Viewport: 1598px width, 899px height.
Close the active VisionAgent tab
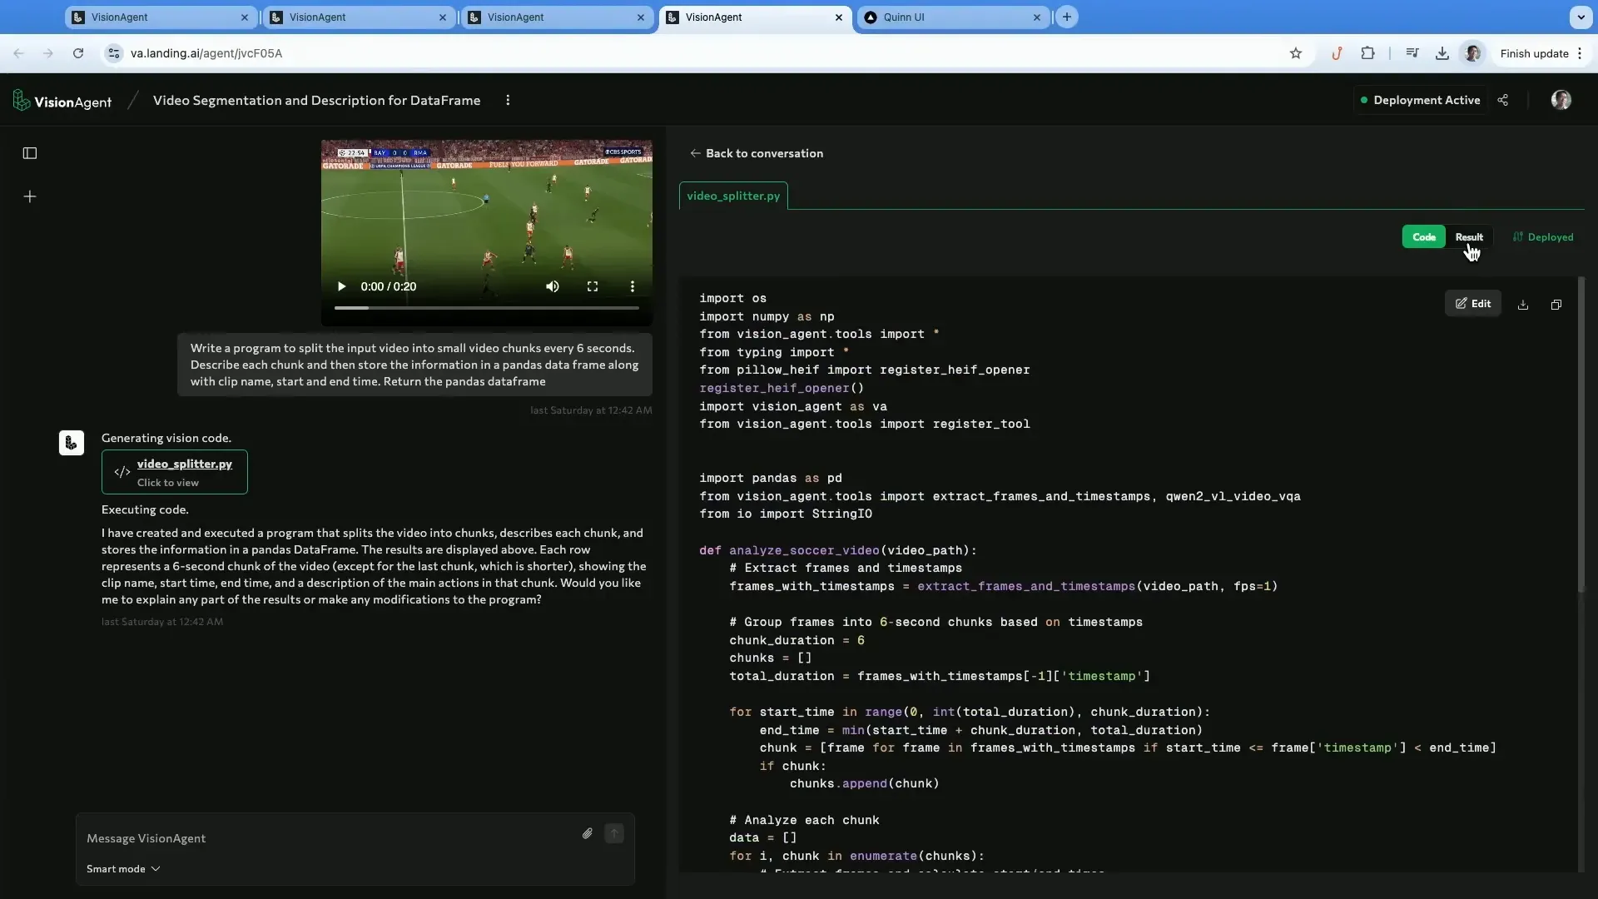click(x=839, y=17)
